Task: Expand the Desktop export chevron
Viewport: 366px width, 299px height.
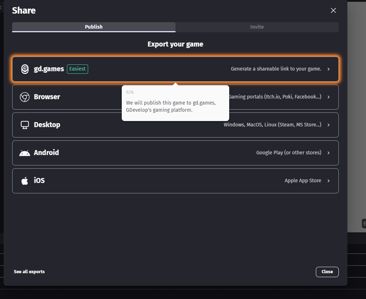Action: click(x=328, y=125)
